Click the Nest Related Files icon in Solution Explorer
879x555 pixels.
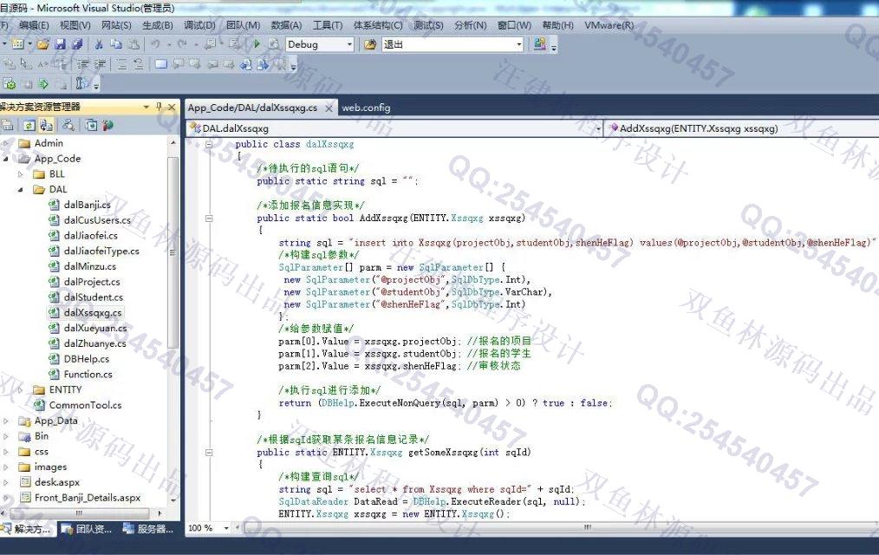[47, 125]
